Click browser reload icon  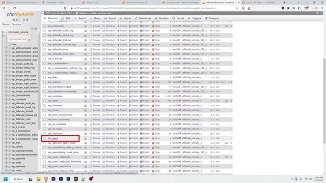pyautogui.click(x=15, y=8)
